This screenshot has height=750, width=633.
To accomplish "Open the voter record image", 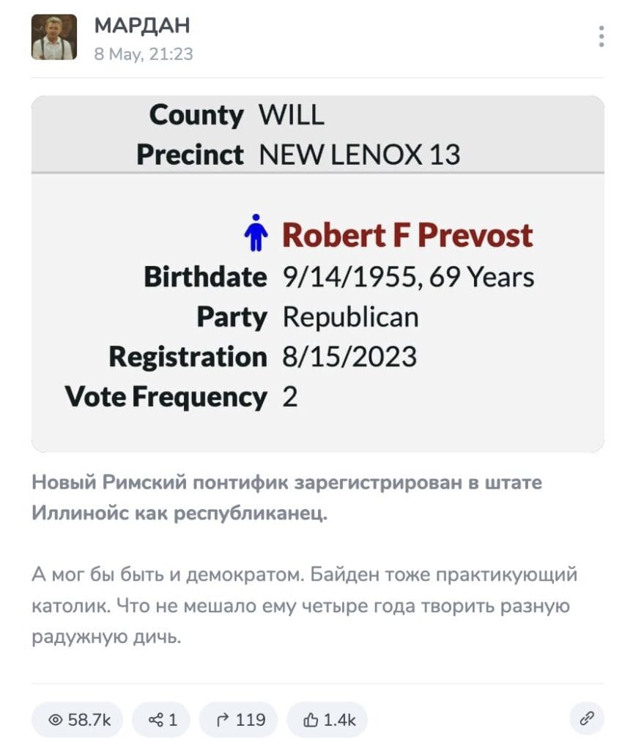I will (x=318, y=274).
